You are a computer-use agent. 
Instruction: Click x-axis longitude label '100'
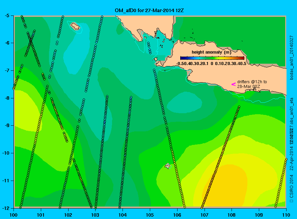click(x=13, y=215)
